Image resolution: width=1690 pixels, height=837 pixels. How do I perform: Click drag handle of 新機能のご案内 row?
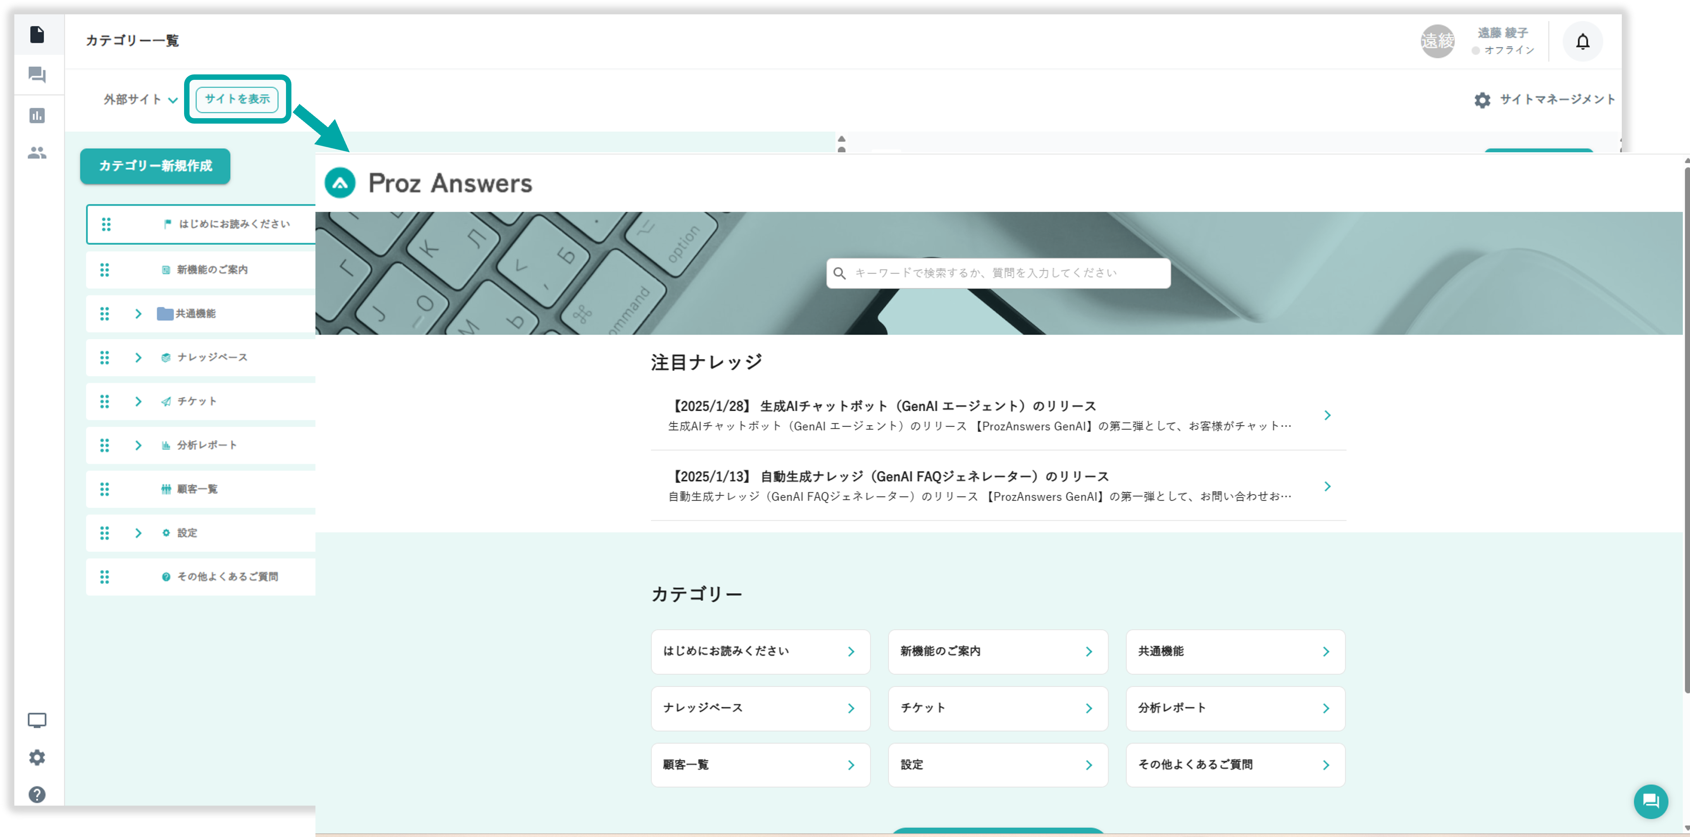pyautogui.click(x=104, y=270)
